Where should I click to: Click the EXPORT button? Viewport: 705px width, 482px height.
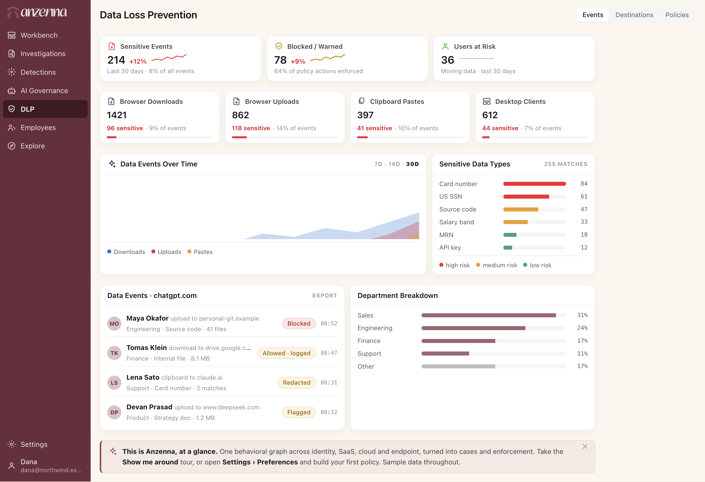[325, 296]
